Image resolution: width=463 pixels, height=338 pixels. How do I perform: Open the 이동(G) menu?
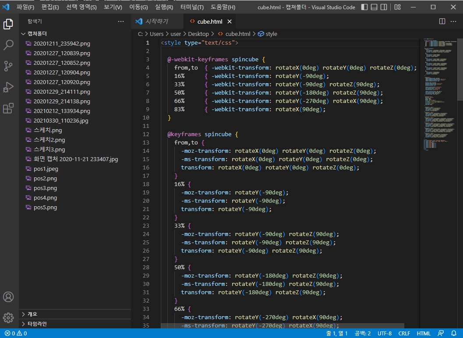pos(138,7)
